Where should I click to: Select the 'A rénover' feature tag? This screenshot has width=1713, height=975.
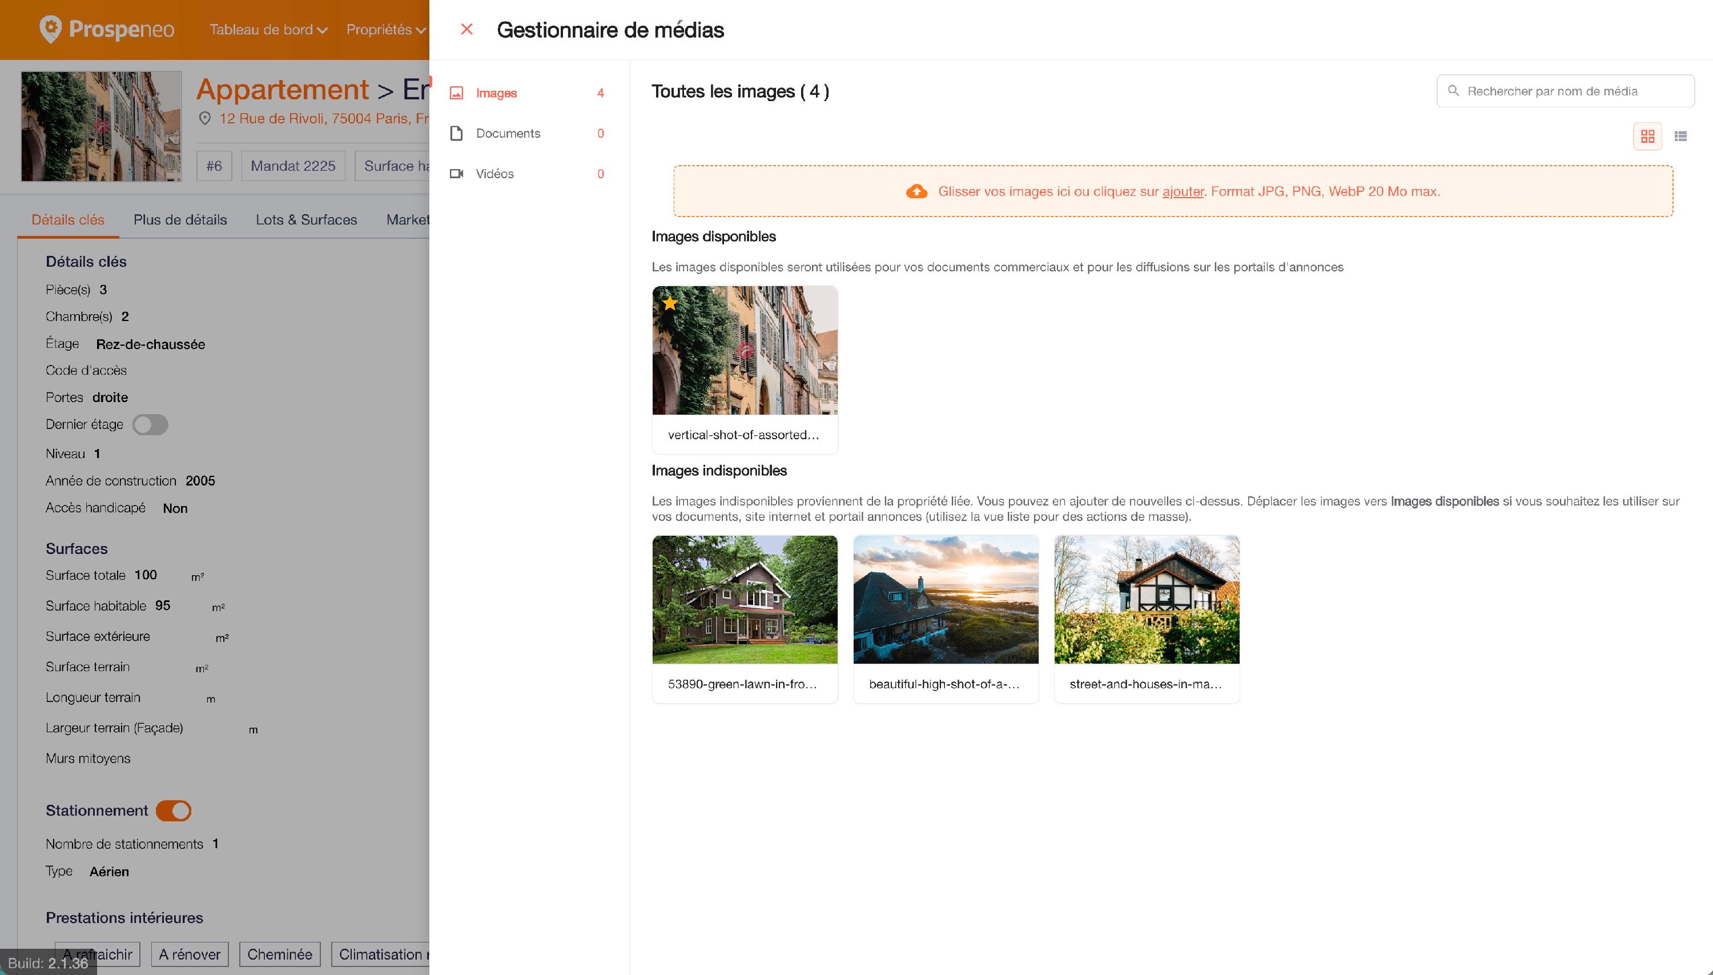[x=190, y=954]
